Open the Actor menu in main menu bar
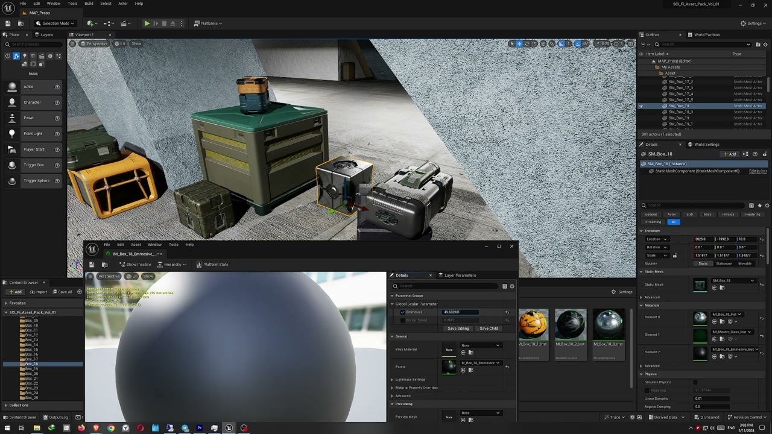 pyautogui.click(x=123, y=4)
